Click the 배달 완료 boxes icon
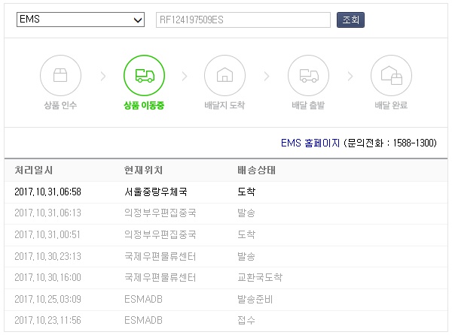 pos(391,75)
